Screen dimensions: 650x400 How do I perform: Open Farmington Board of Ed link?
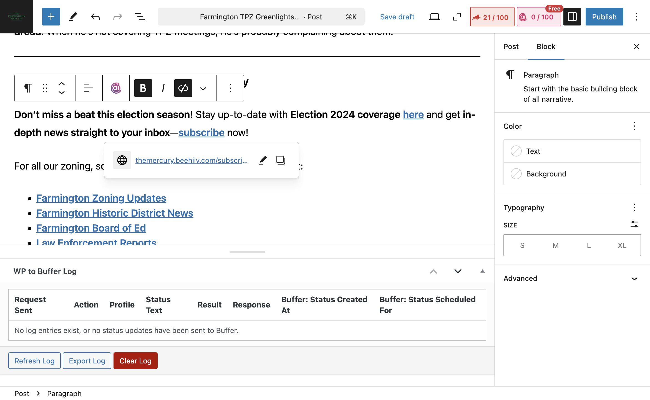pos(91,228)
